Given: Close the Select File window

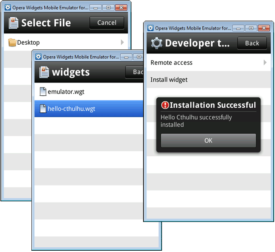Looking at the screenshot, I should coord(121,8).
